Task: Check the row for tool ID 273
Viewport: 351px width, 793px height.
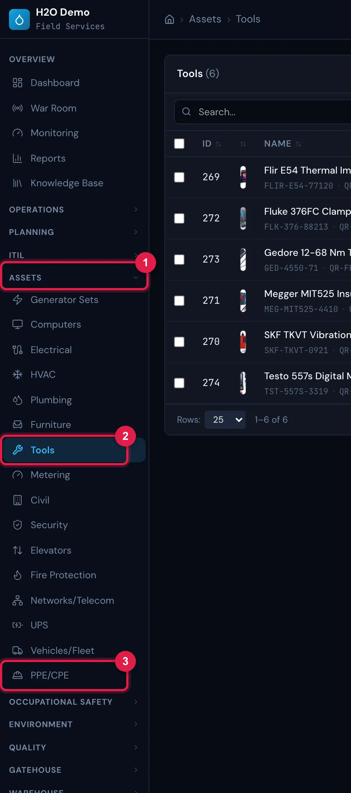Action: 179,260
